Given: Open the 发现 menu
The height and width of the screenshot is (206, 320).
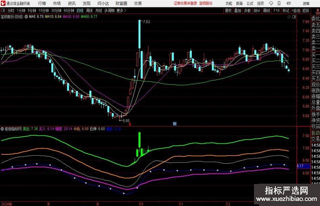Looking at the screenshot, I should (x=87, y=3).
